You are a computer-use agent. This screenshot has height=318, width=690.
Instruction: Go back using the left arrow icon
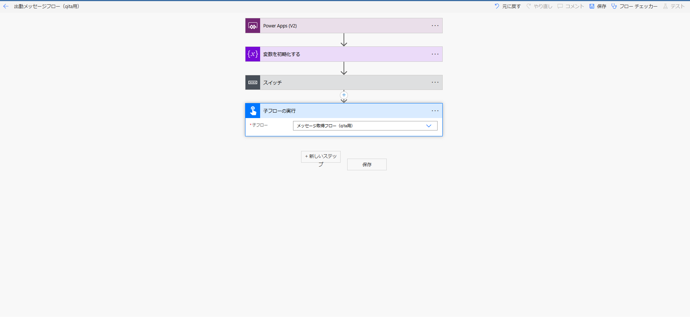(6, 6)
